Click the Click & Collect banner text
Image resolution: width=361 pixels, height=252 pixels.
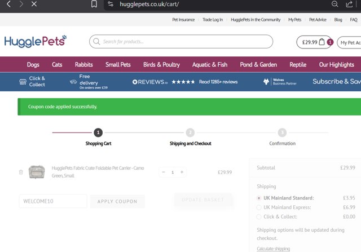click(37, 82)
